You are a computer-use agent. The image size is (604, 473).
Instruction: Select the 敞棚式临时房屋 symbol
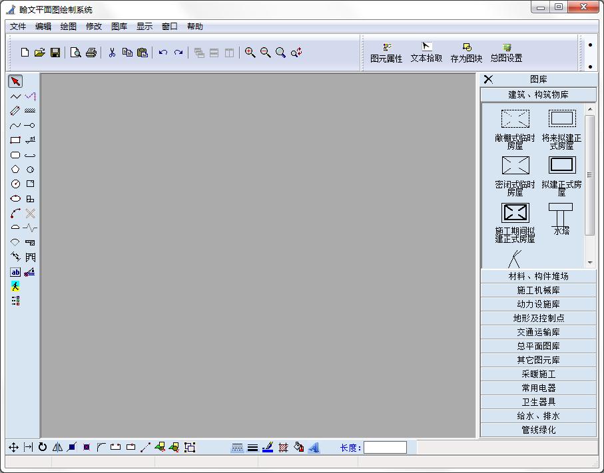515,129
